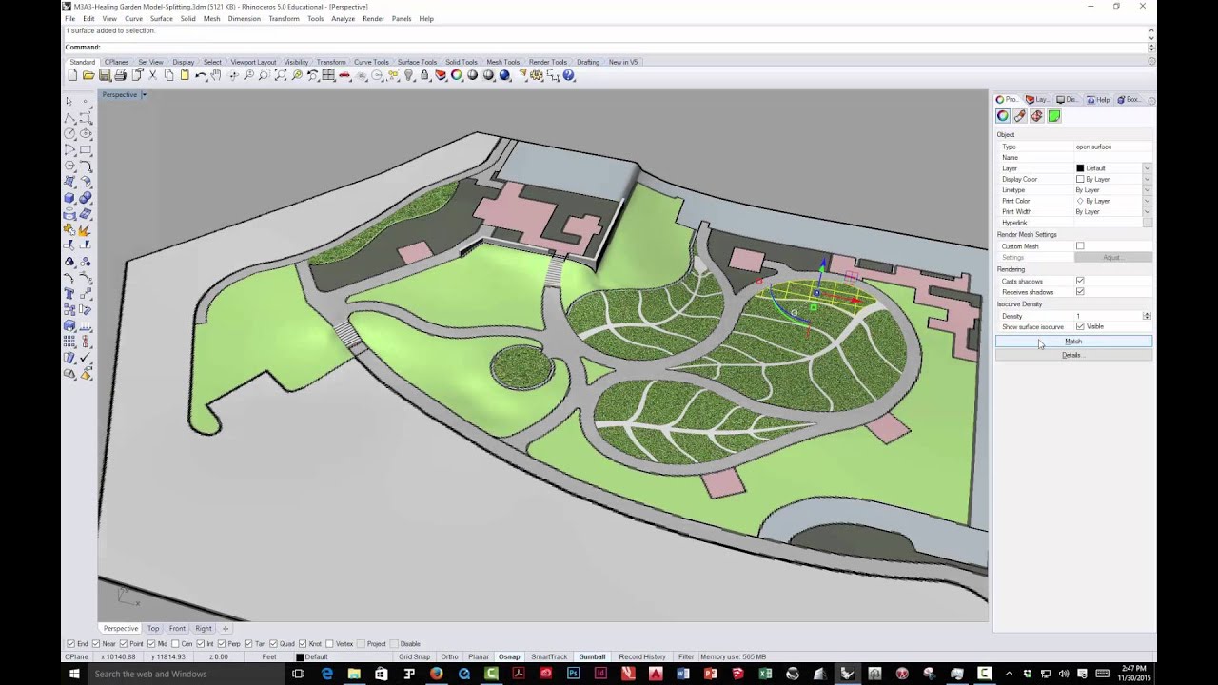Open the Analyze menu
Image resolution: width=1218 pixels, height=685 pixels.
click(343, 19)
